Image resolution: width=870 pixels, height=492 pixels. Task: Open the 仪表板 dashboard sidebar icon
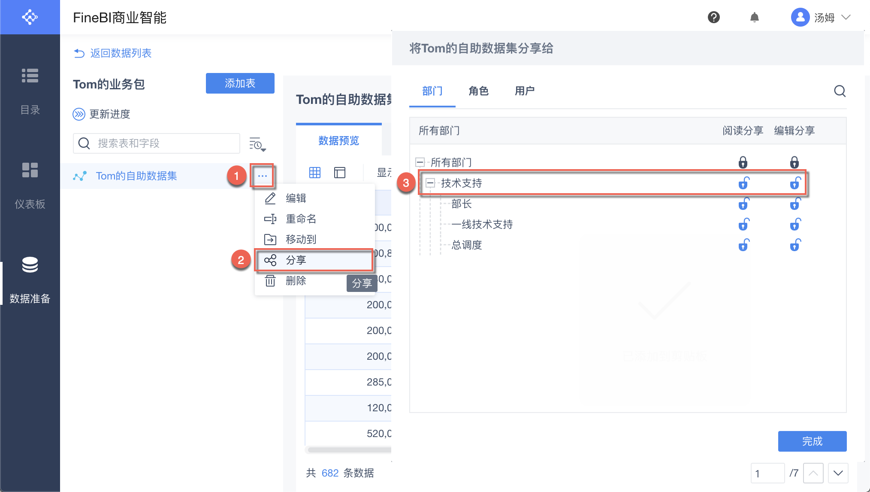[x=30, y=170]
